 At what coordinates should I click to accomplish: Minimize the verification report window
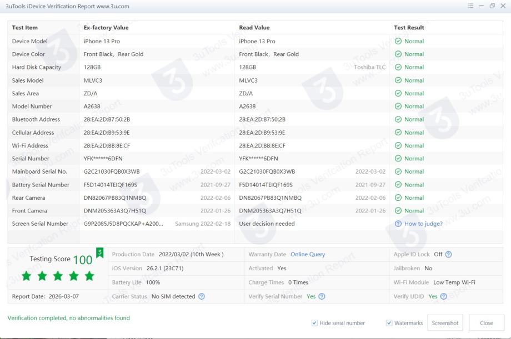point(483,6)
